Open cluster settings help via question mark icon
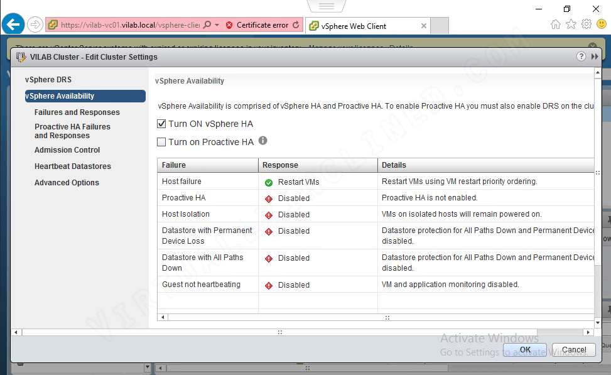The width and height of the screenshot is (611, 375). click(x=581, y=56)
